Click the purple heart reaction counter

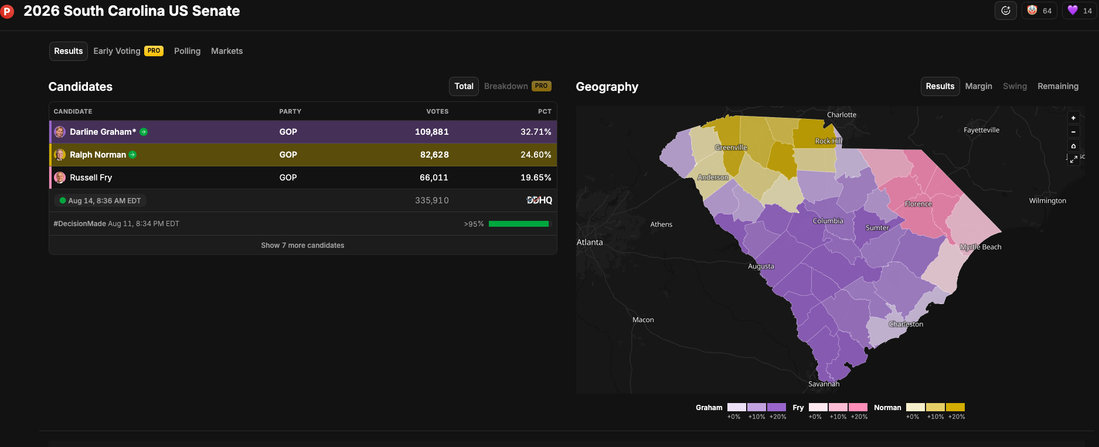[x=1079, y=11]
